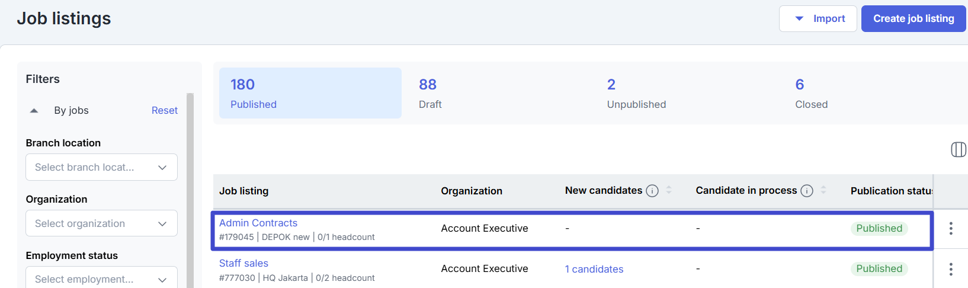Image resolution: width=968 pixels, height=288 pixels.
Task: Sort by Candidate in process arrows
Action: point(823,190)
